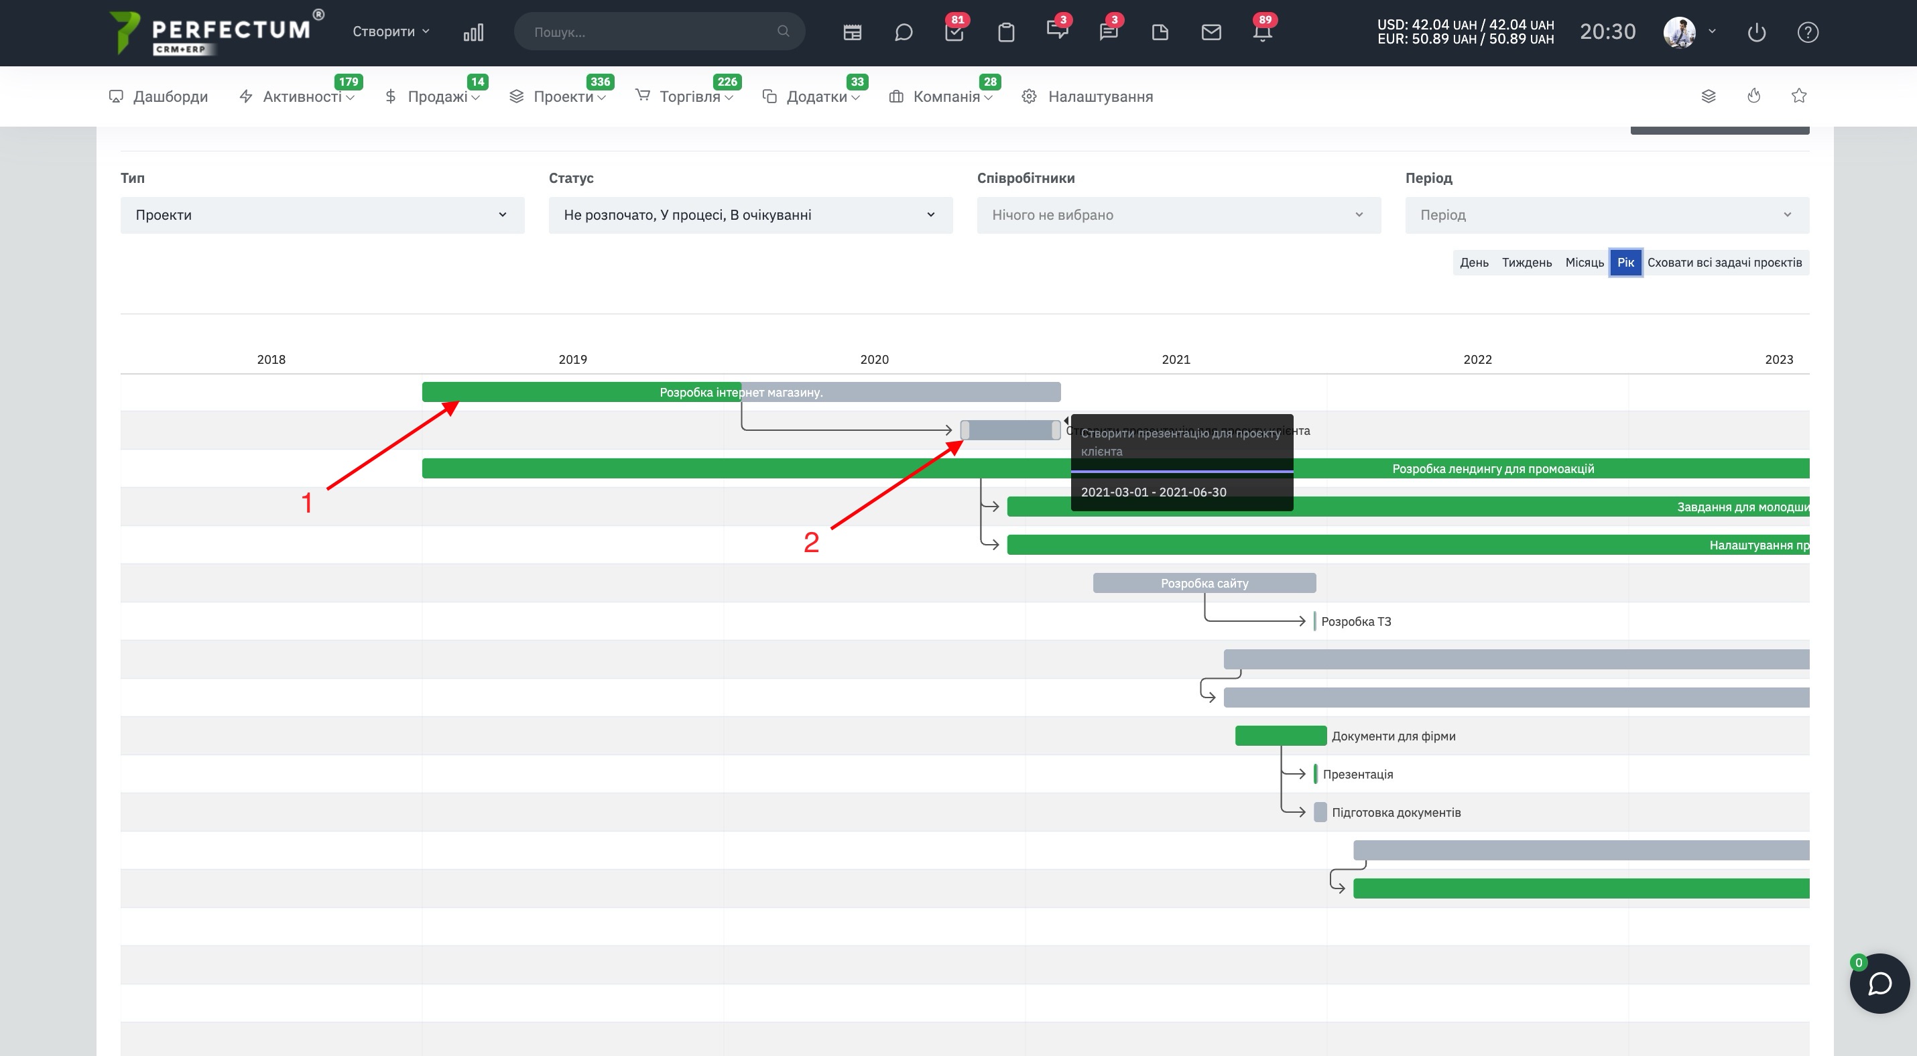Click the Розробка сайту Gantt bar
Screen dimensions: 1917x1056
click(x=1204, y=583)
